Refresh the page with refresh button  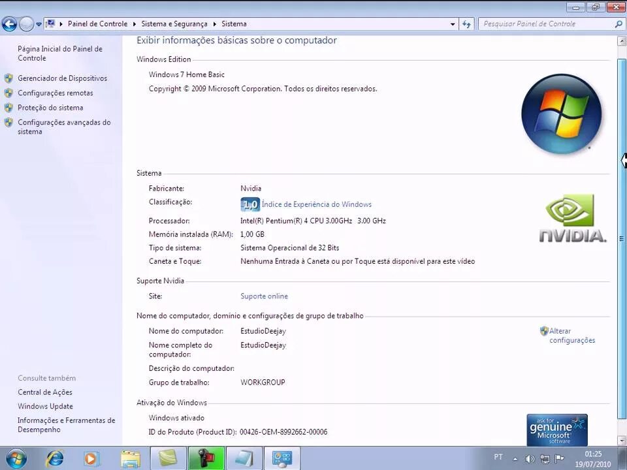[466, 24]
